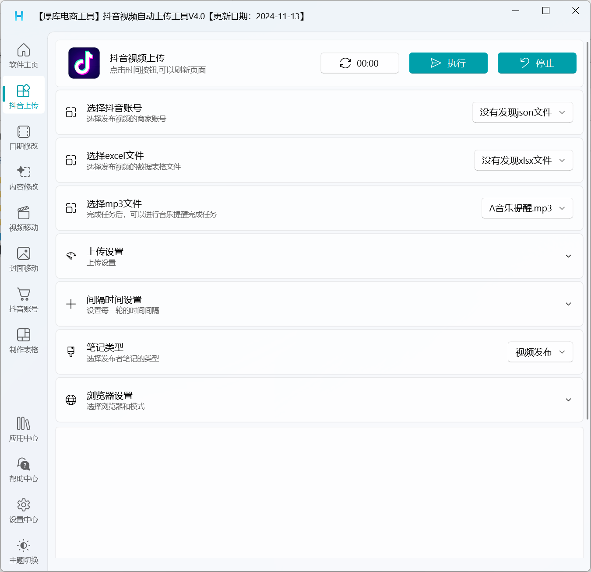Click the 抖音上传 sidebar label
This screenshot has width=591, height=572.
coord(24,105)
